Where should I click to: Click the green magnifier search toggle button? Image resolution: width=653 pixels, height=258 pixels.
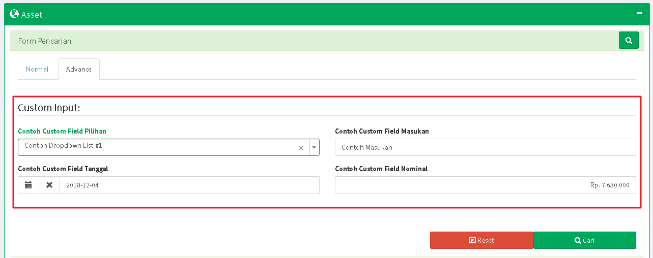pyautogui.click(x=629, y=41)
